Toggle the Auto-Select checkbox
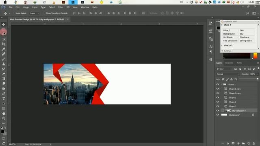Screen dimensions: 260x146 (14, 13)
